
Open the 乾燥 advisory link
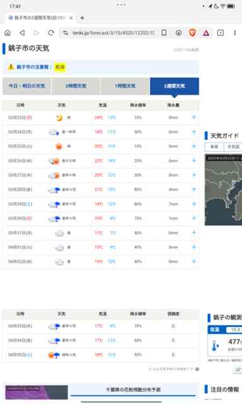coord(60,67)
